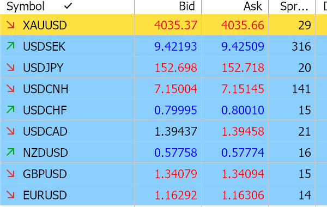327x207 pixels.
Task: Click the USDJPY down-arrow trend icon
Action: 10,68
